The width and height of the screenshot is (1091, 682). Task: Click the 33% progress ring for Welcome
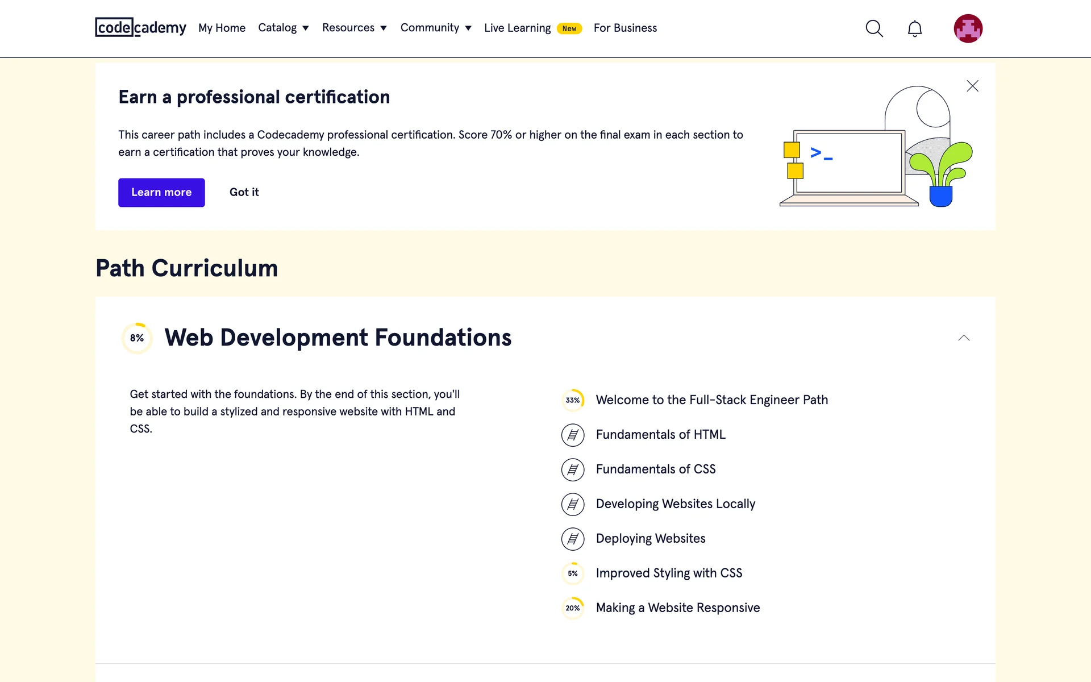(573, 400)
